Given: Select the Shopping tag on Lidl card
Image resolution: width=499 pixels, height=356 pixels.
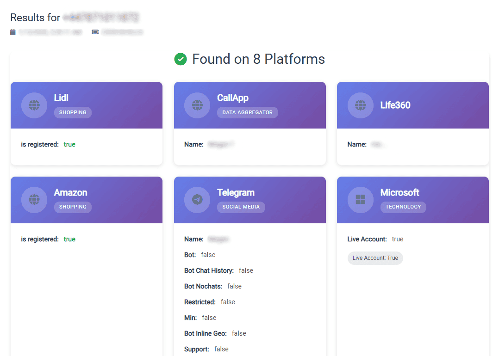Looking at the screenshot, I should coord(73,112).
